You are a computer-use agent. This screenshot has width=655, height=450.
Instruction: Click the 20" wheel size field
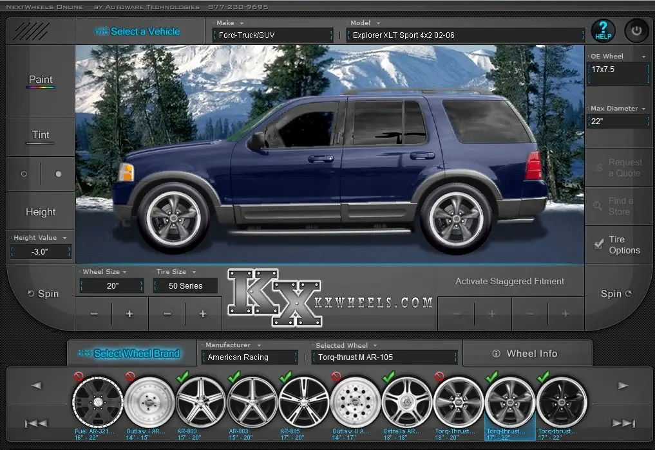pyautogui.click(x=112, y=286)
